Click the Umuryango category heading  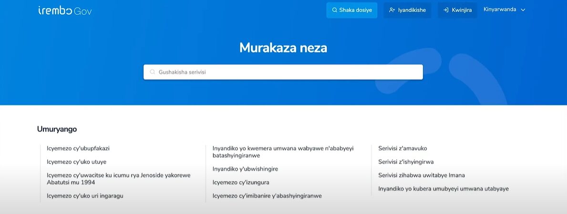click(57, 129)
